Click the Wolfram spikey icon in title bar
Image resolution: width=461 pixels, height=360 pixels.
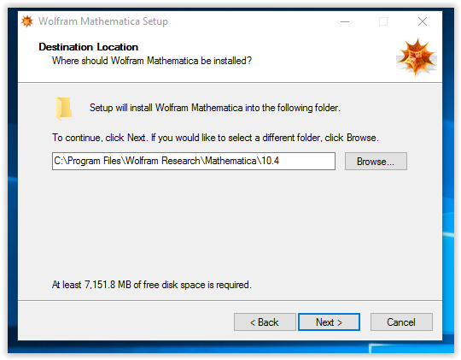tap(27, 21)
